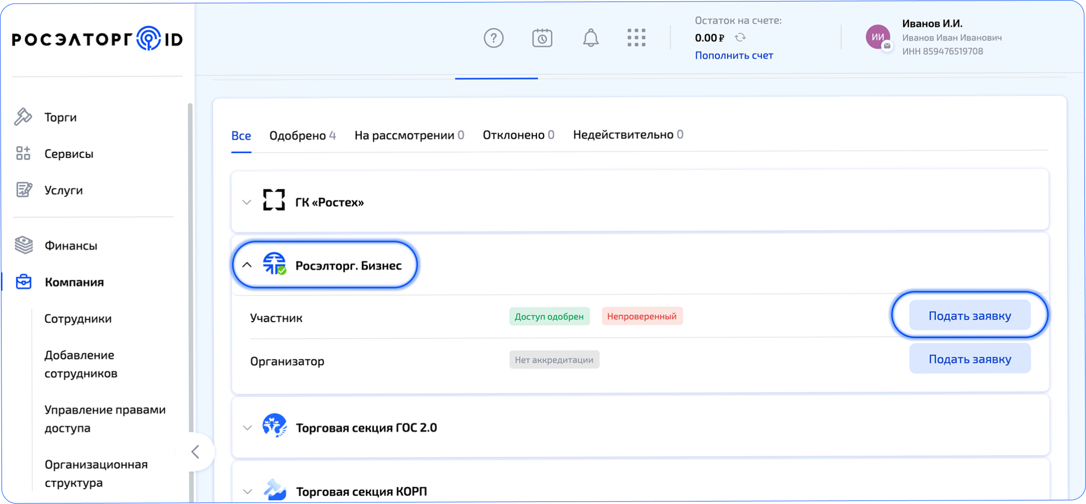Click the Остаток на счете label
The width and height of the screenshot is (1086, 504).
(x=738, y=21)
